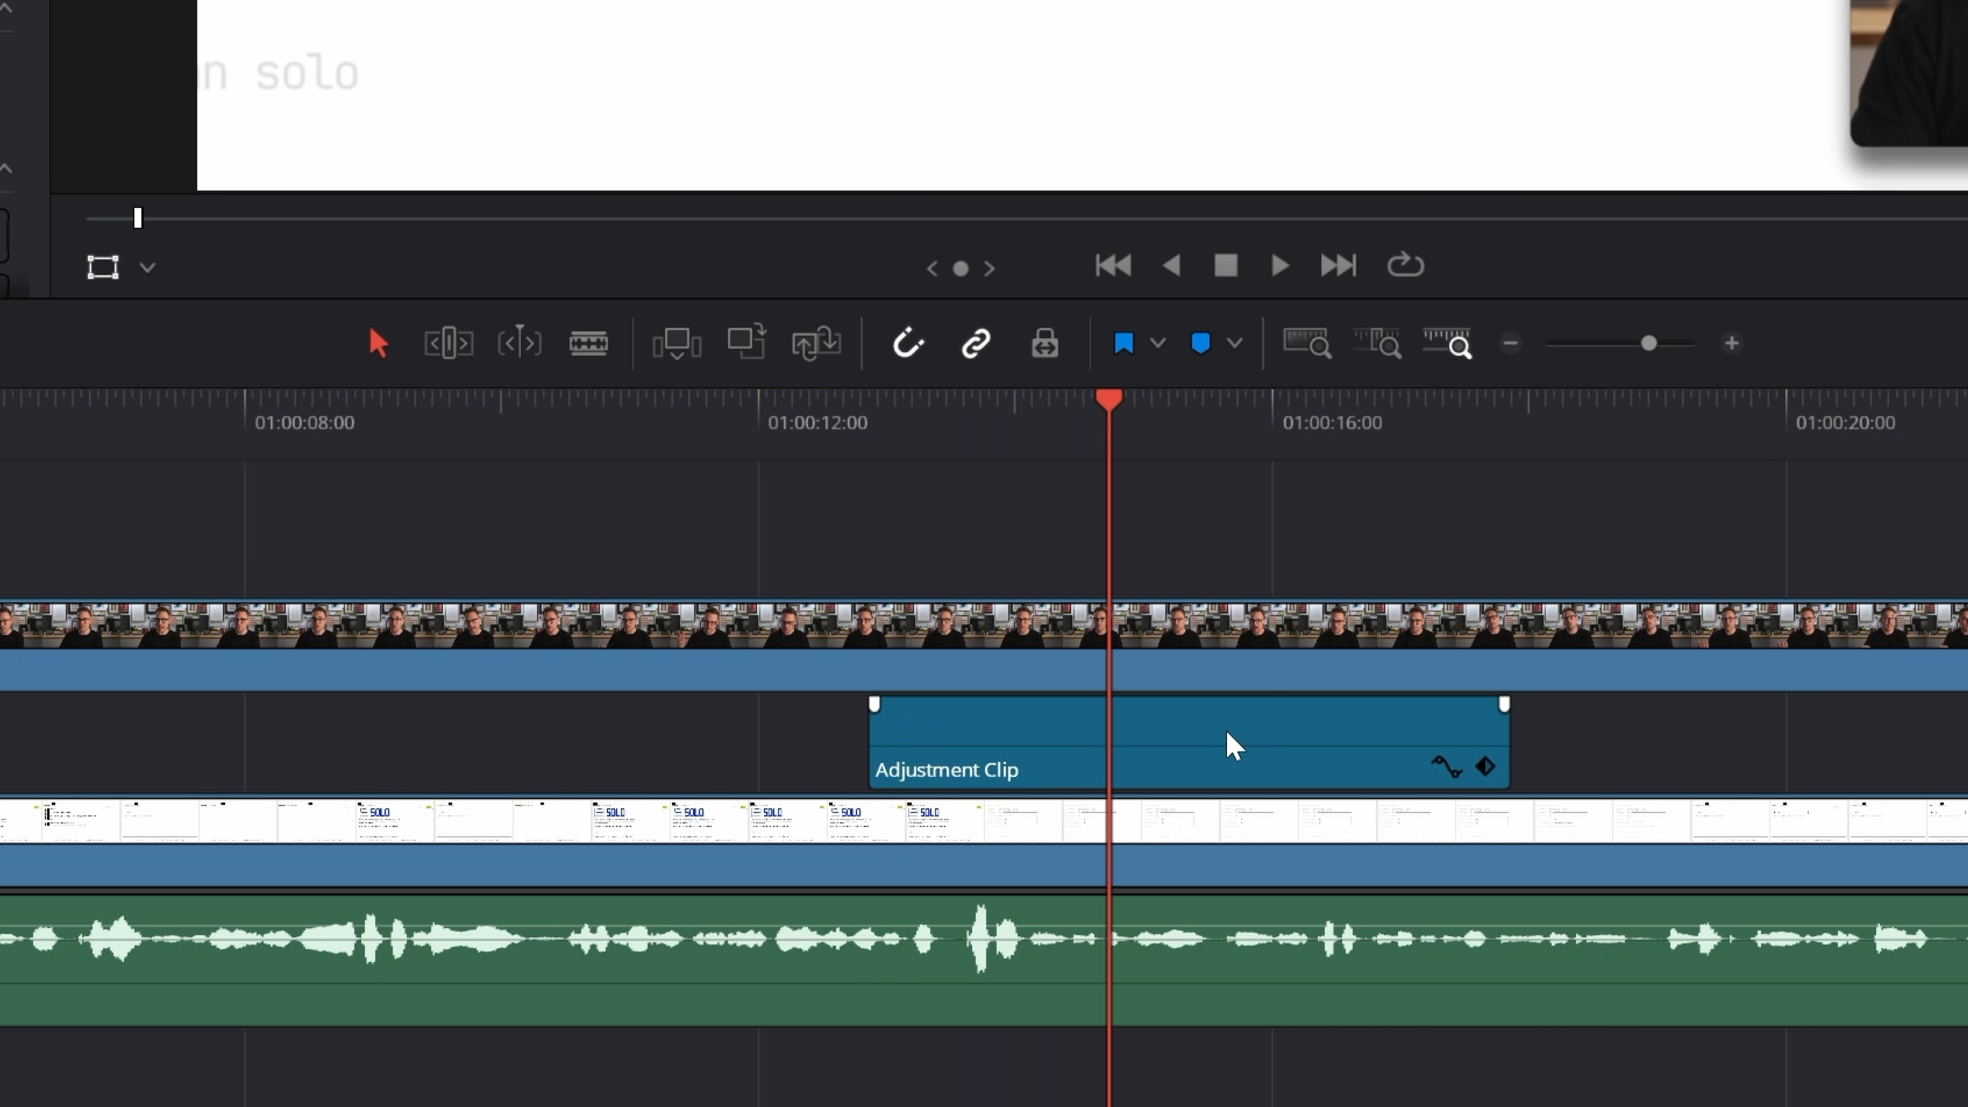This screenshot has height=1107, width=1968.
Task: Select the full extent zoom mode
Action: pyautogui.click(x=1306, y=343)
